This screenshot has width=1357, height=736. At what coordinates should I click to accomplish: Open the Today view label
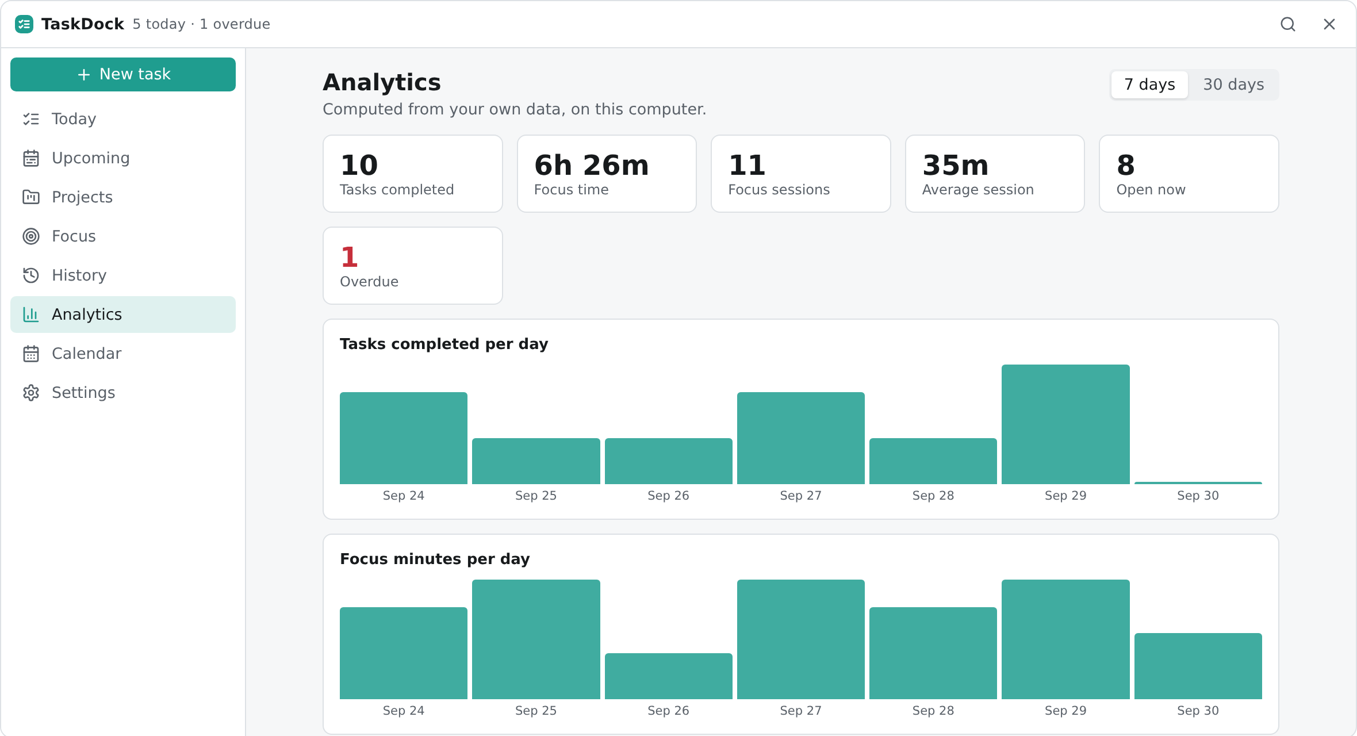pos(74,119)
